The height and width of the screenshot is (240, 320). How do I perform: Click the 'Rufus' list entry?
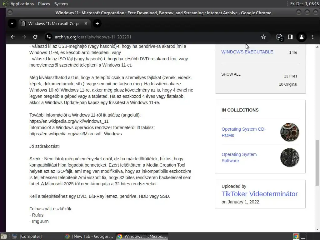38,215
